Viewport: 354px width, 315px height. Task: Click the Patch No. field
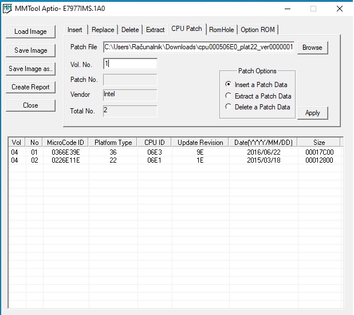[x=130, y=80]
